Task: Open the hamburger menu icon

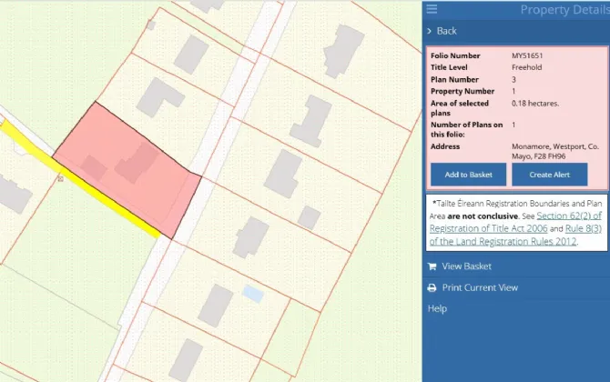Action: (432, 9)
